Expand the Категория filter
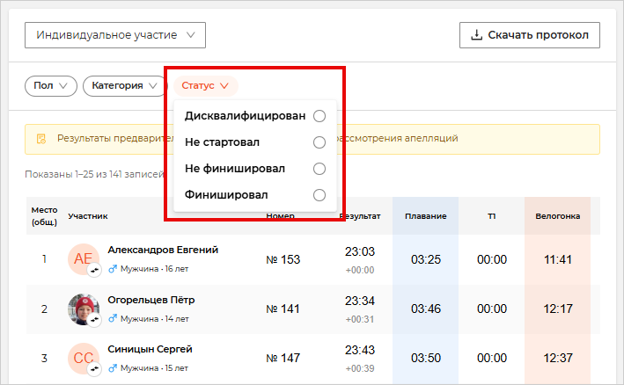 pyautogui.click(x=125, y=86)
